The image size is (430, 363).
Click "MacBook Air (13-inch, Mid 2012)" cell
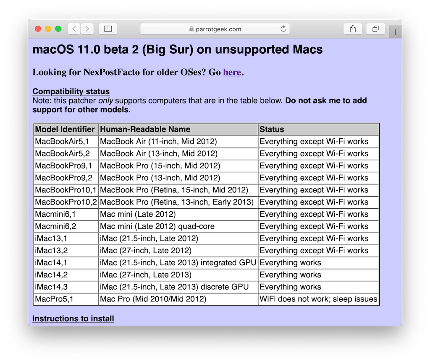point(178,153)
